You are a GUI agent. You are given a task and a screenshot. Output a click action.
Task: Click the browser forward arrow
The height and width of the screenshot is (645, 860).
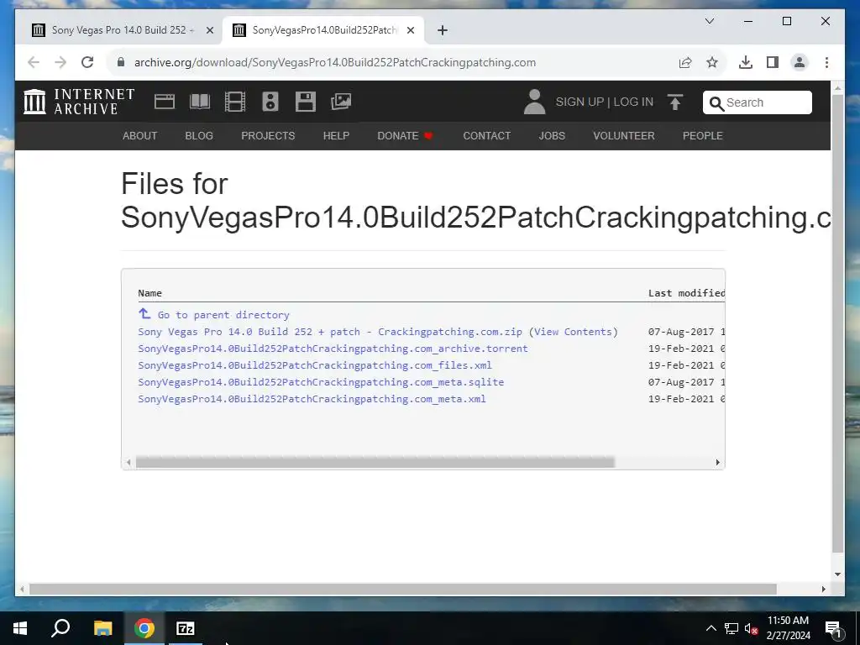click(60, 62)
